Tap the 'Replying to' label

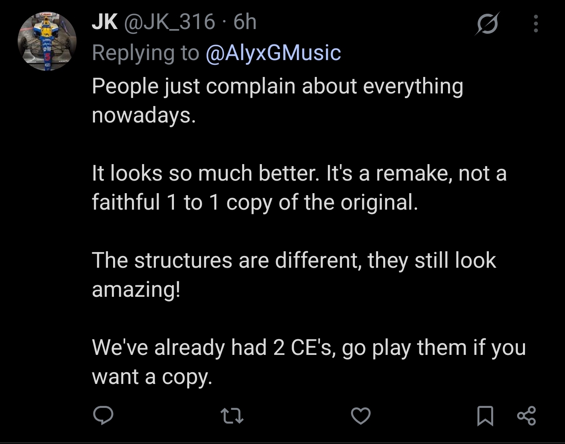coord(146,53)
